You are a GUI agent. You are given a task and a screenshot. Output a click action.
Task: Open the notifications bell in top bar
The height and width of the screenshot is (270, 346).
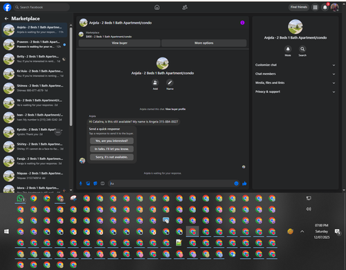pos(325,8)
